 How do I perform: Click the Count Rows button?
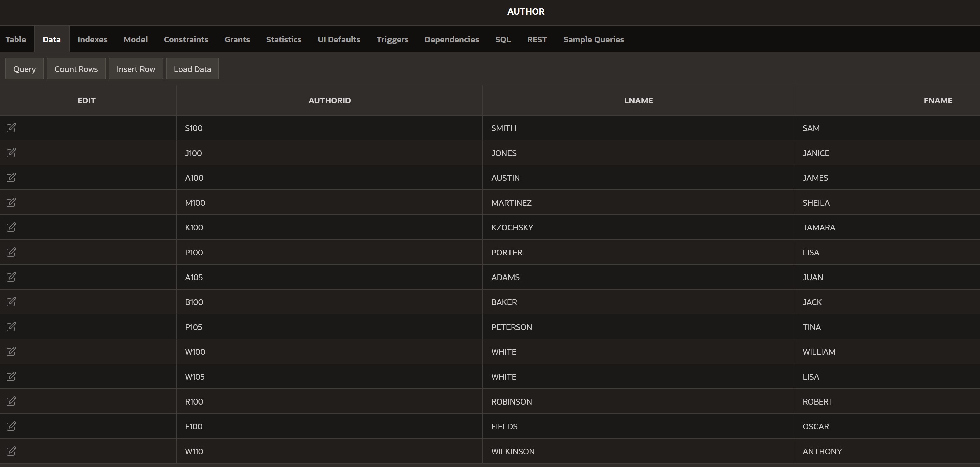(x=76, y=69)
